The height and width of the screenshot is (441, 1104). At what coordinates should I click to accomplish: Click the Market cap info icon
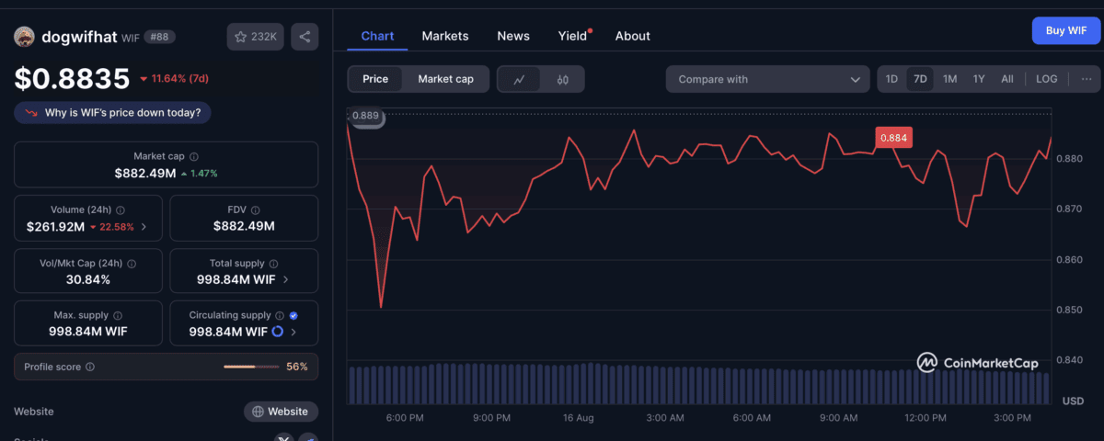(194, 157)
